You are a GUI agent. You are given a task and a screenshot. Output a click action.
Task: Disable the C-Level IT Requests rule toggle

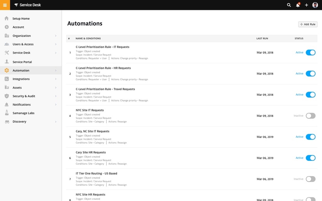click(311, 52)
